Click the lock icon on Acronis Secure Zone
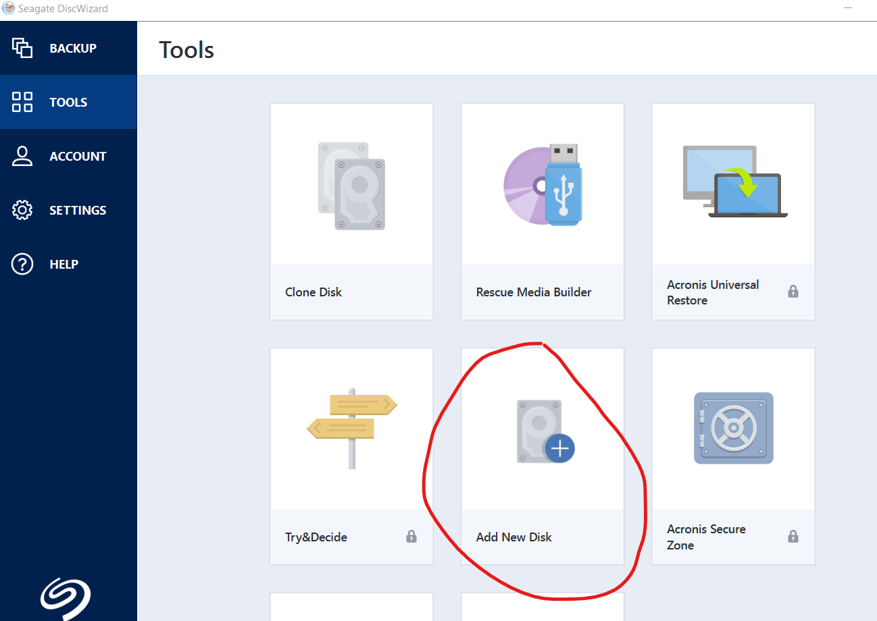Viewport: 877px width, 621px height. pyautogui.click(x=793, y=537)
